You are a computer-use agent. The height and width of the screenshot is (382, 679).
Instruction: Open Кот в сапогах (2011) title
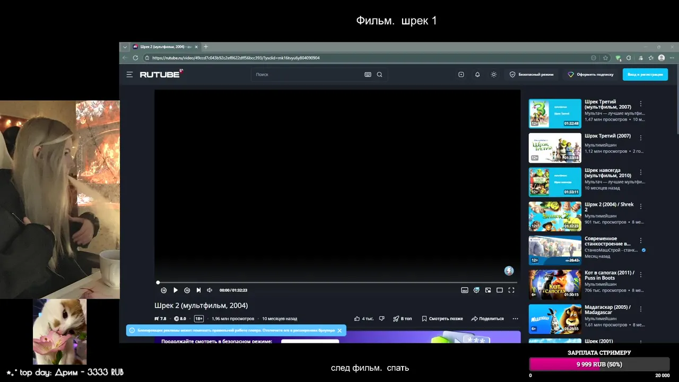tap(610, 275)
